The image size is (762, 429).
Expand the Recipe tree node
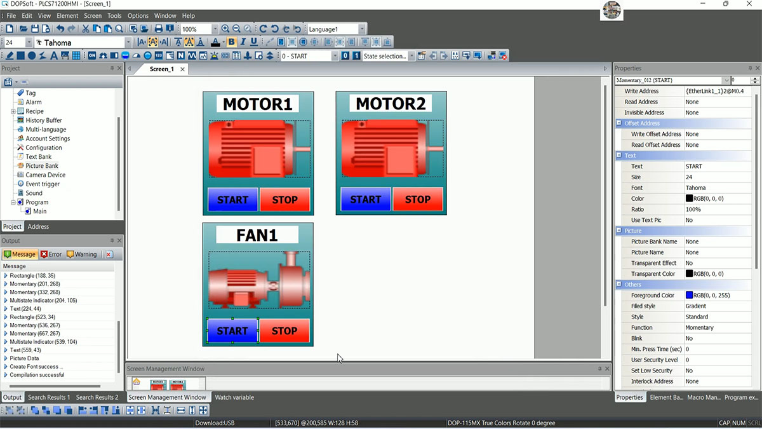pos(13,111)
